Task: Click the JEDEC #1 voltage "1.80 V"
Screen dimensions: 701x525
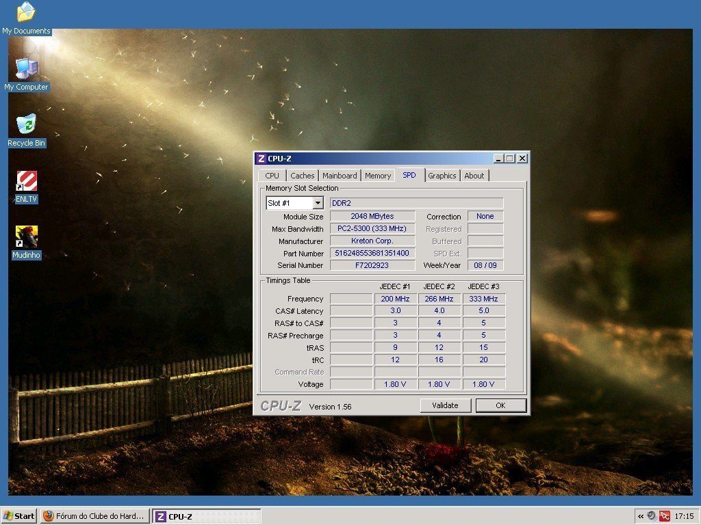Action: (x=395, y=384)
